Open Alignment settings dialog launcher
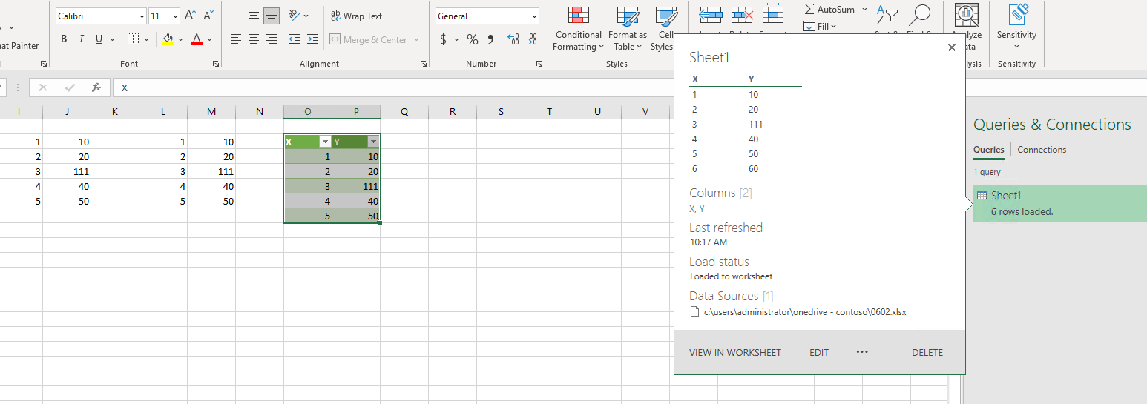The width and height of the screenshot is (1147, 404). 423,64
